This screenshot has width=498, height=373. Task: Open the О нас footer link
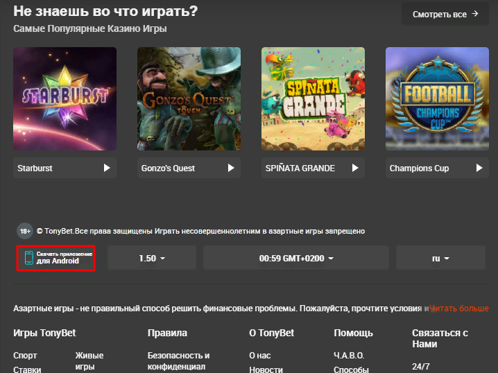click(x=260, y=356)
